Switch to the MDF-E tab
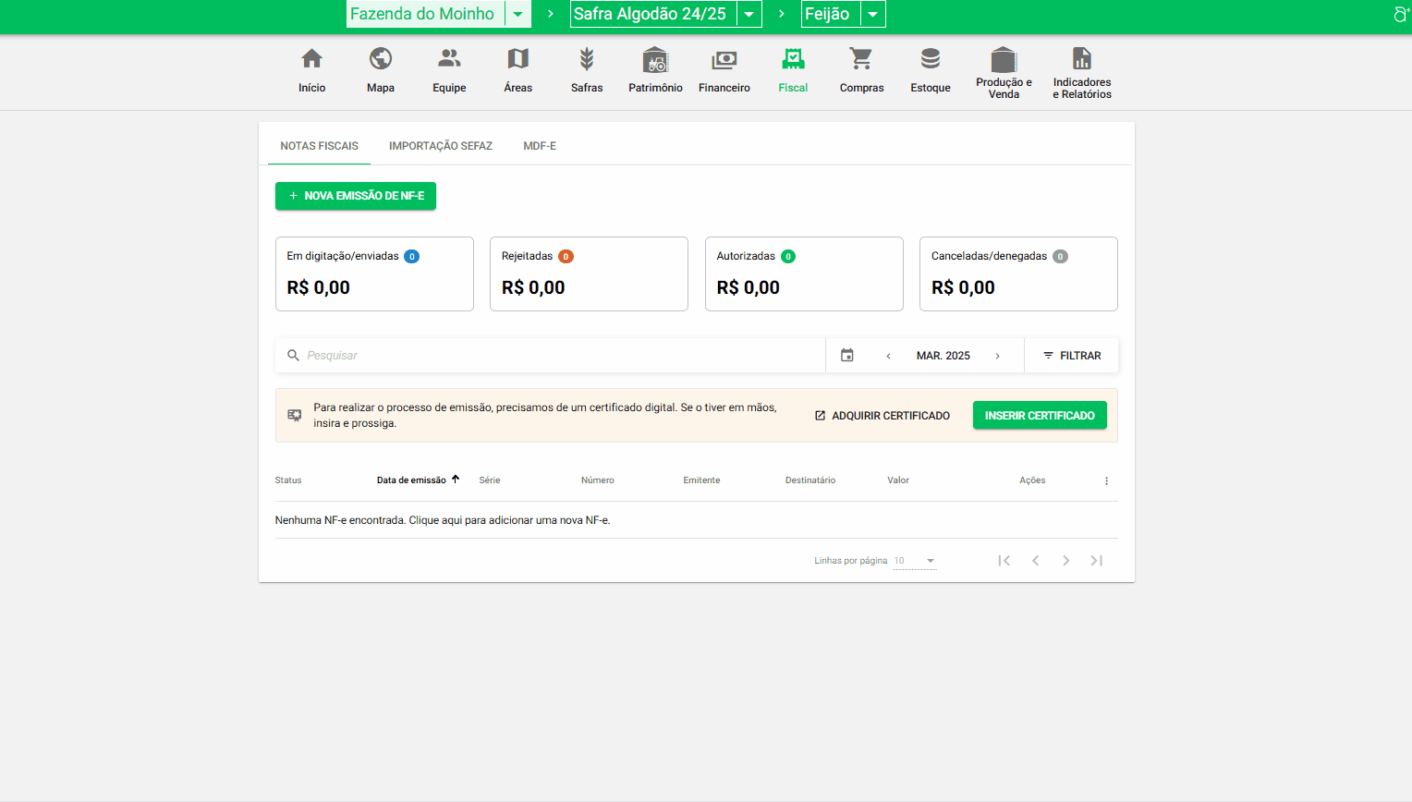The height and width of the screenshot is (802, 1412). pyautogui.click(x=540, y=146)
